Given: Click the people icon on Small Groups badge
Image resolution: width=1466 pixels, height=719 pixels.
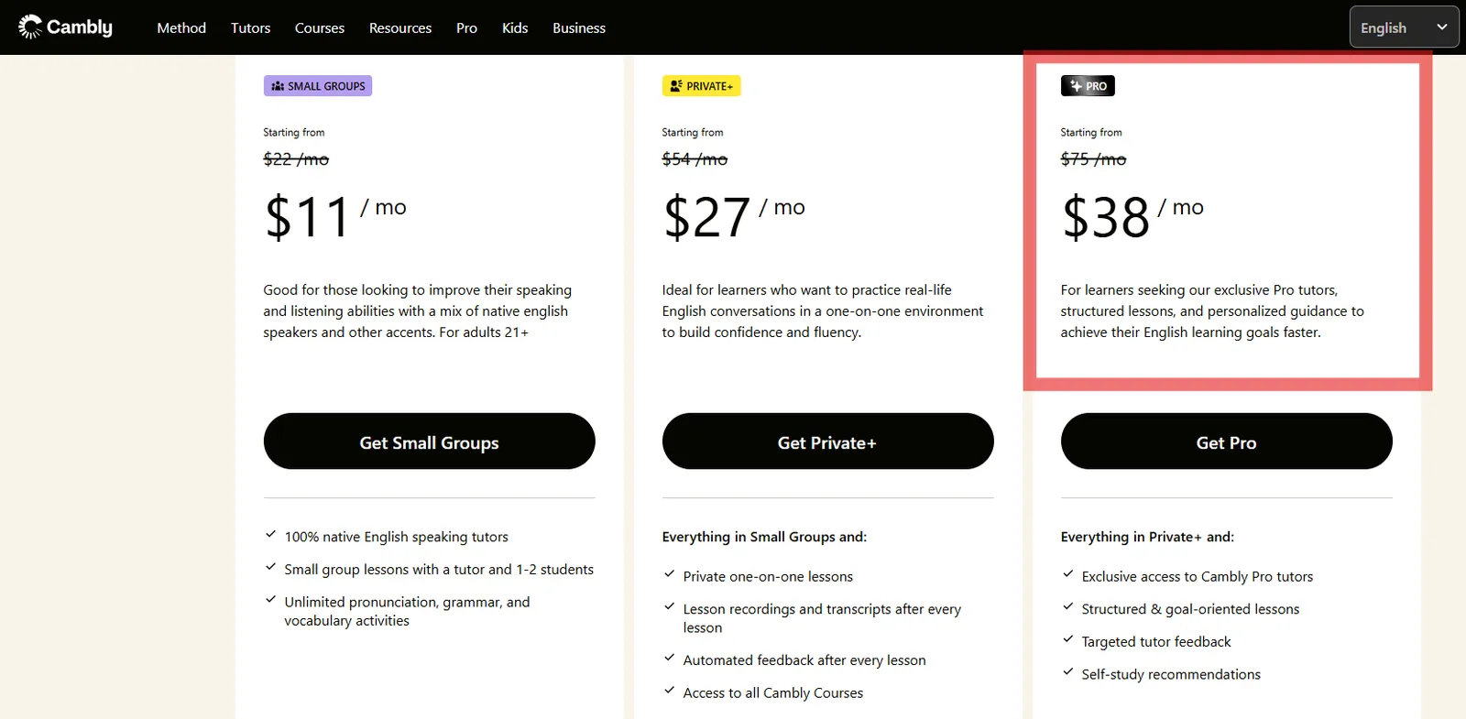Looking at the screenshot, I should (x=277, y=85).
